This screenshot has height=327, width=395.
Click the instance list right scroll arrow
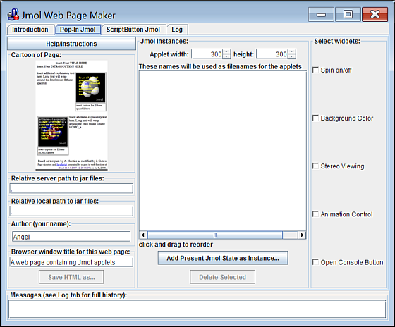[x=302, y=235]
